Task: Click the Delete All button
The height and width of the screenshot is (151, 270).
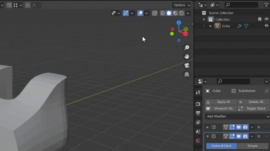Action: pos(254,102)
